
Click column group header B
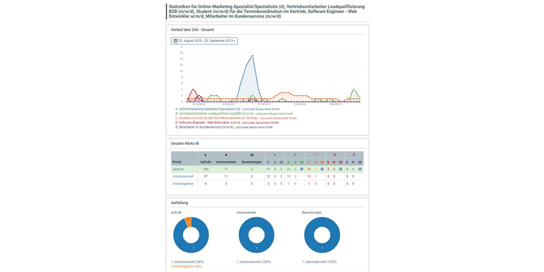pyautogui.click(x=295, y=155)
